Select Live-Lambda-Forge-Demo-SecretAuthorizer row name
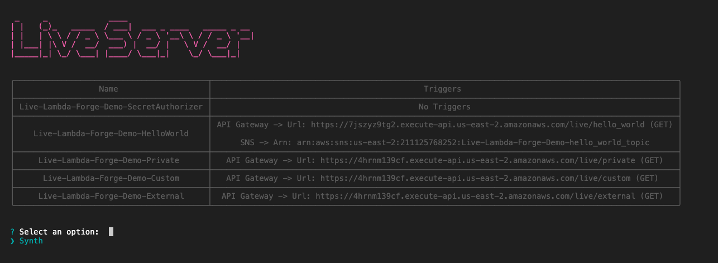 coord(111,107)
